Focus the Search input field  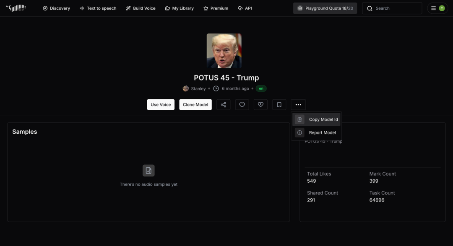click(x=396, y=8)
